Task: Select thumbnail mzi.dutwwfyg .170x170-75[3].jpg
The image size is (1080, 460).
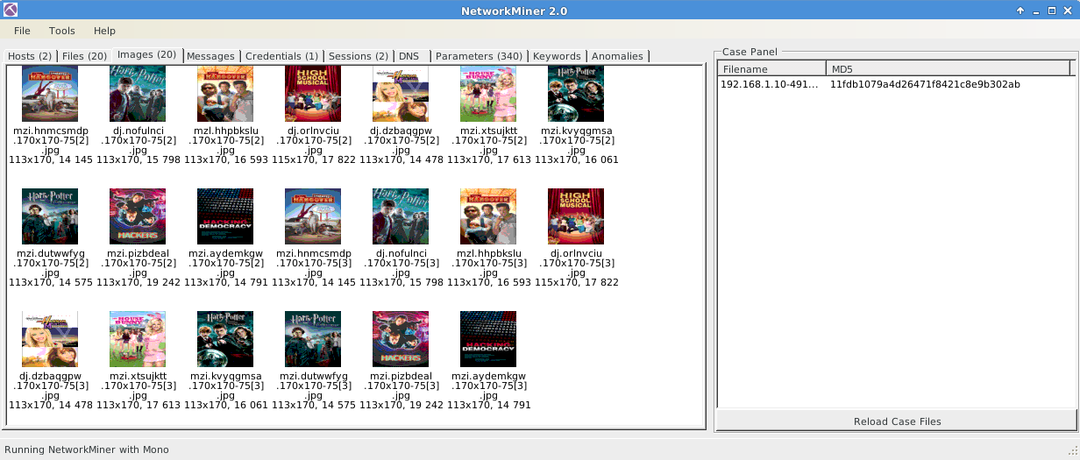Action: pos(313,339)
